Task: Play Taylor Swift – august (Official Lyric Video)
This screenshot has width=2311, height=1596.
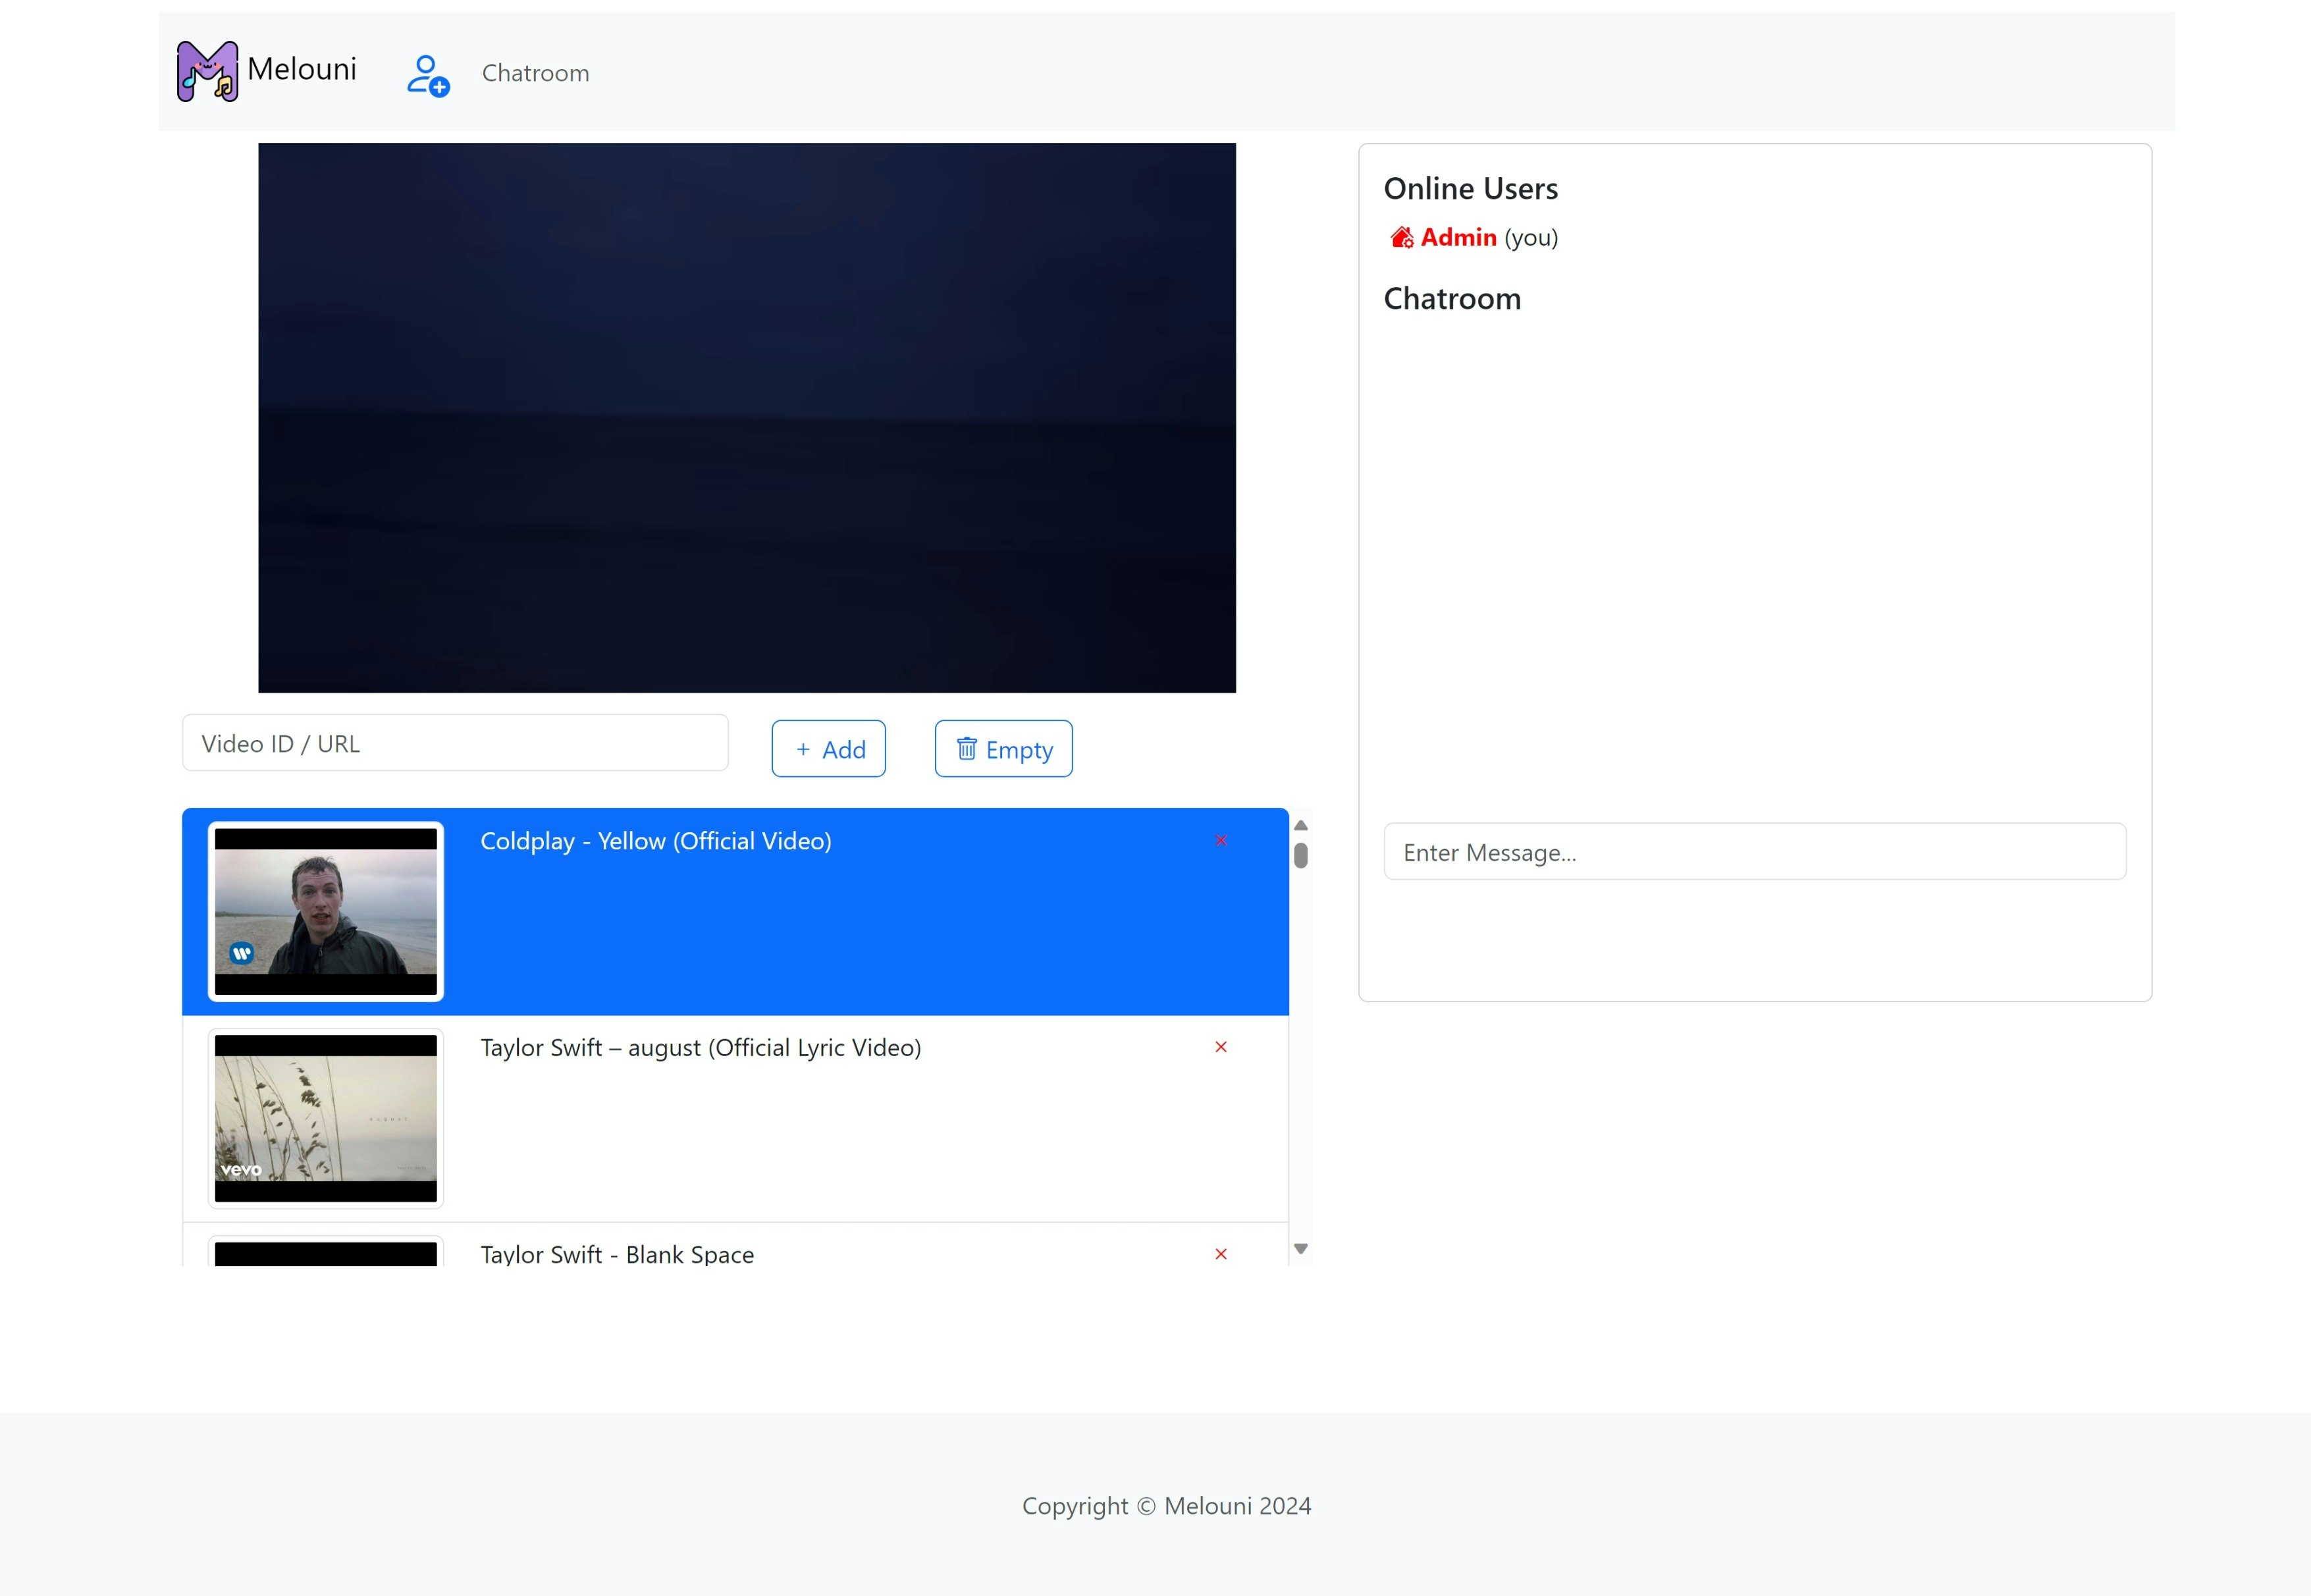Action: (x=701, y=1047)
